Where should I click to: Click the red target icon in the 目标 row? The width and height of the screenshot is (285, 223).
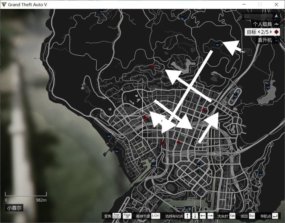click(276, 32)
